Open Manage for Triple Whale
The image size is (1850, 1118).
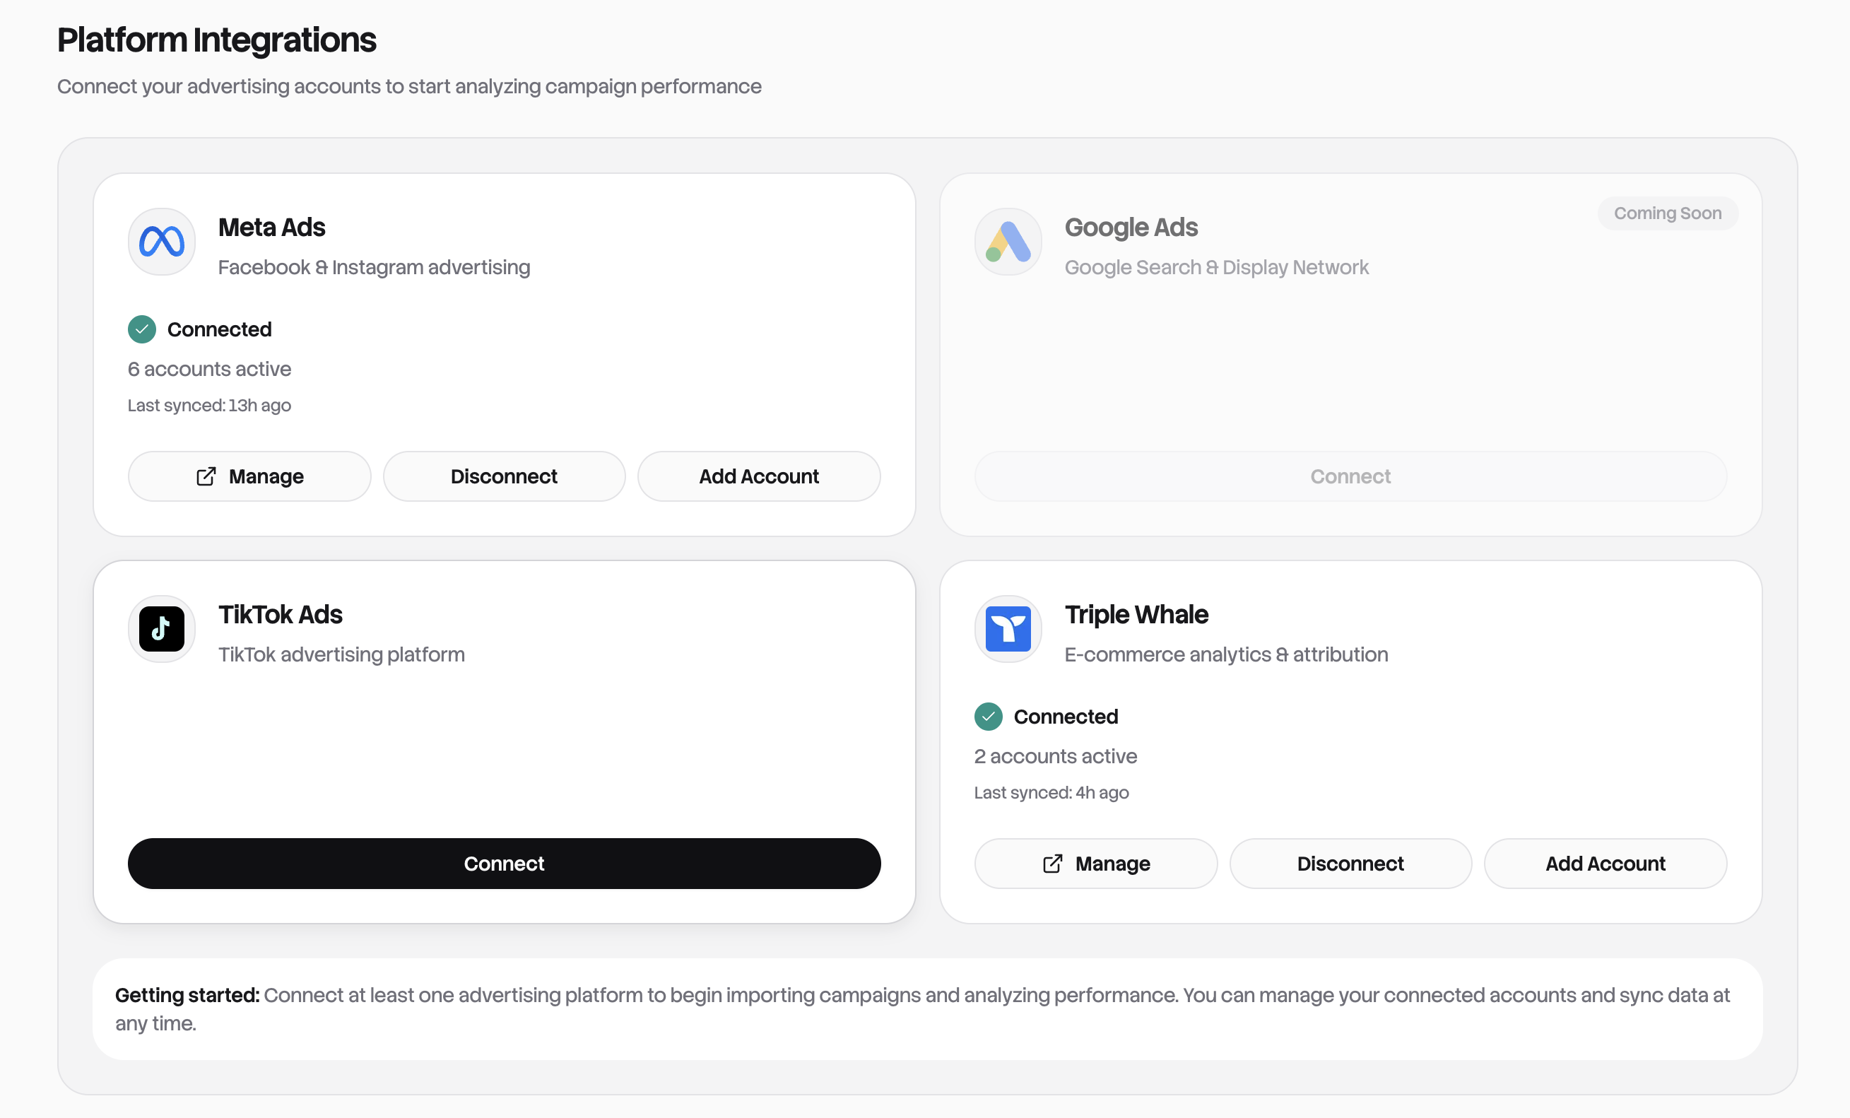[x=1095, y=864]
